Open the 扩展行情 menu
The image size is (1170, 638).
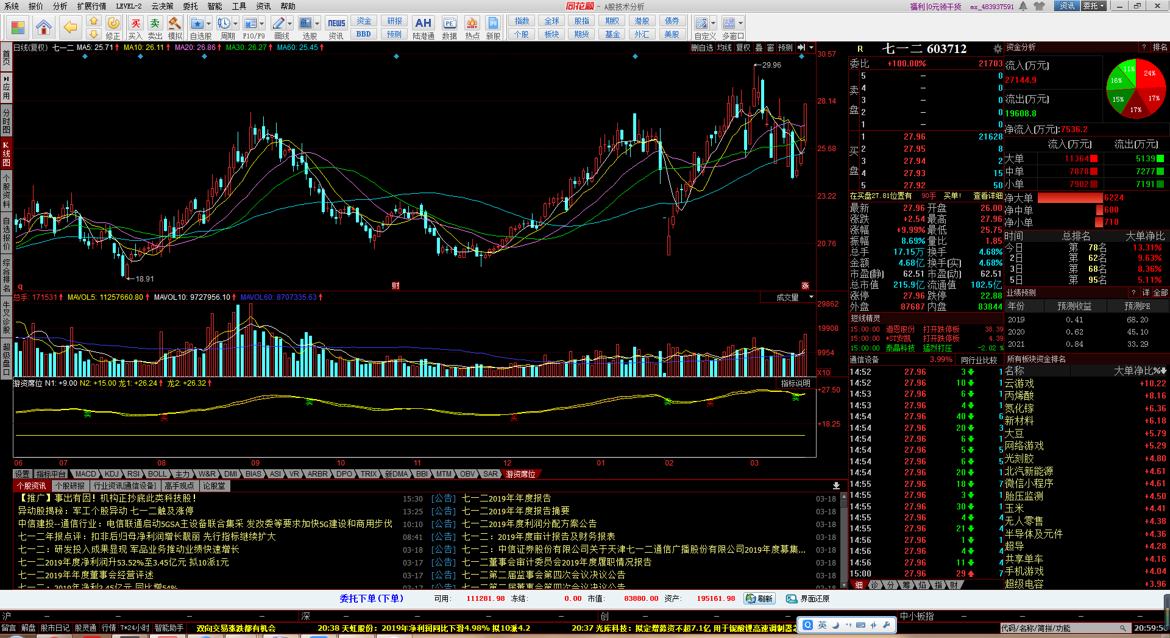pos(91,6)
